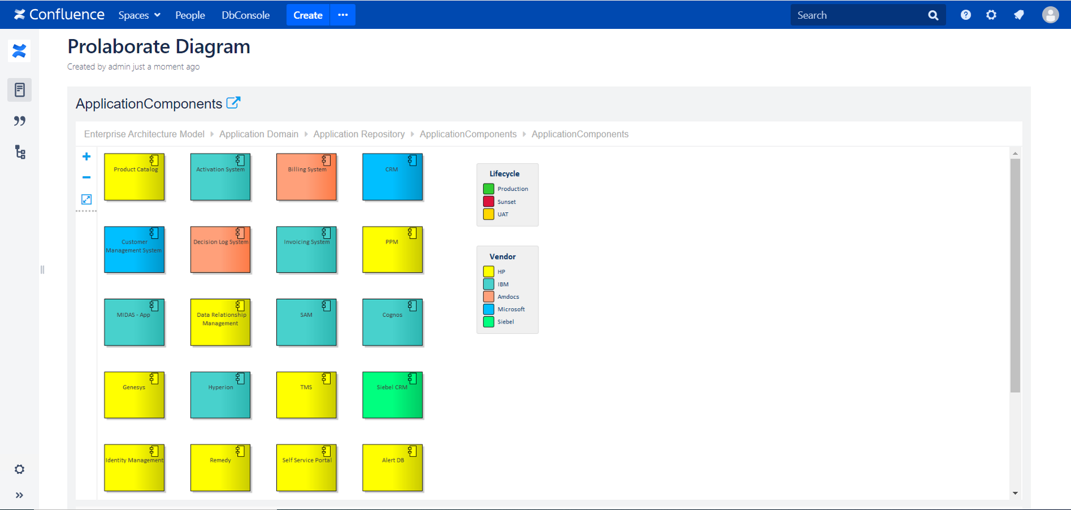Open the space settings gear in sidebar

(x=19, y=469)
